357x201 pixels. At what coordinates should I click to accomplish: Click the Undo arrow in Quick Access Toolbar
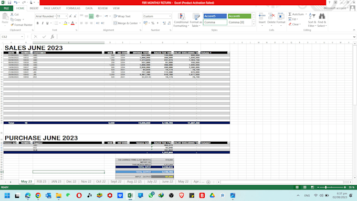click(x=15, y=3)
